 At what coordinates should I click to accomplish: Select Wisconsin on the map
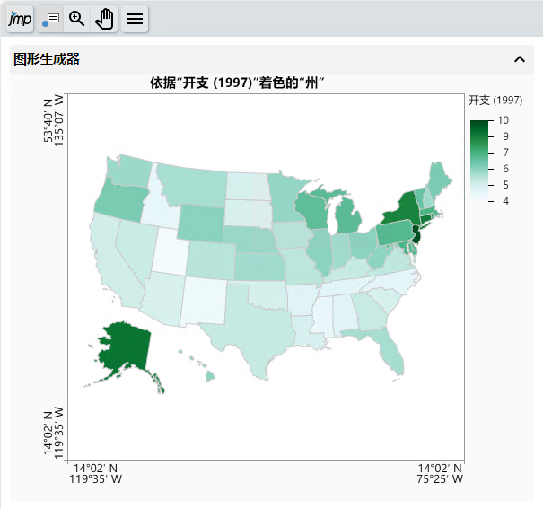pyautogui.click(x=311, y=211)
